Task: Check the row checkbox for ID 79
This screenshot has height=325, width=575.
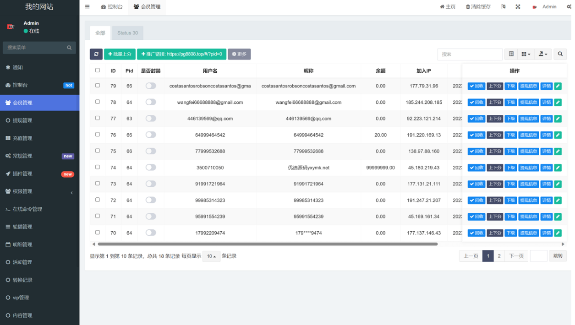Action: point(97,86)
